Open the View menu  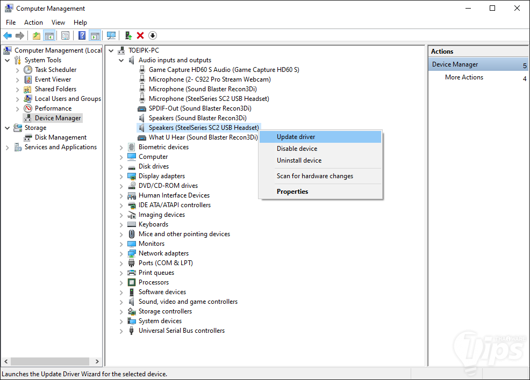[58, 22]
